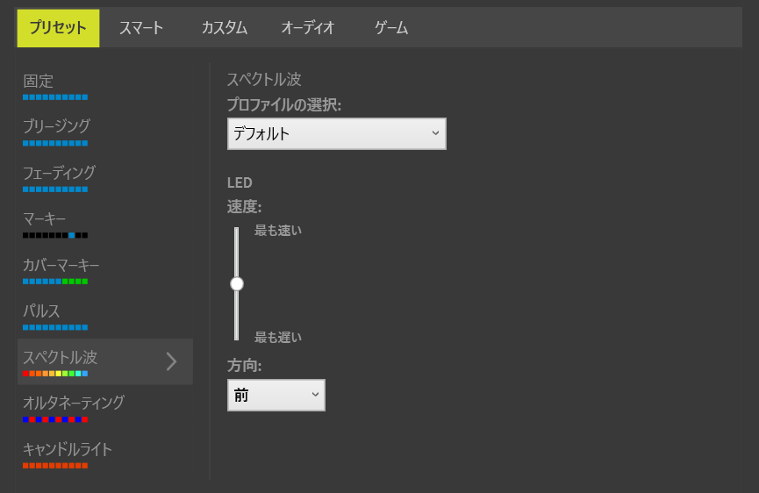Open the 方向 direction dropdown
Image resolution: width=759 pixels, height=493 pixels.
[x=276, y=396]
